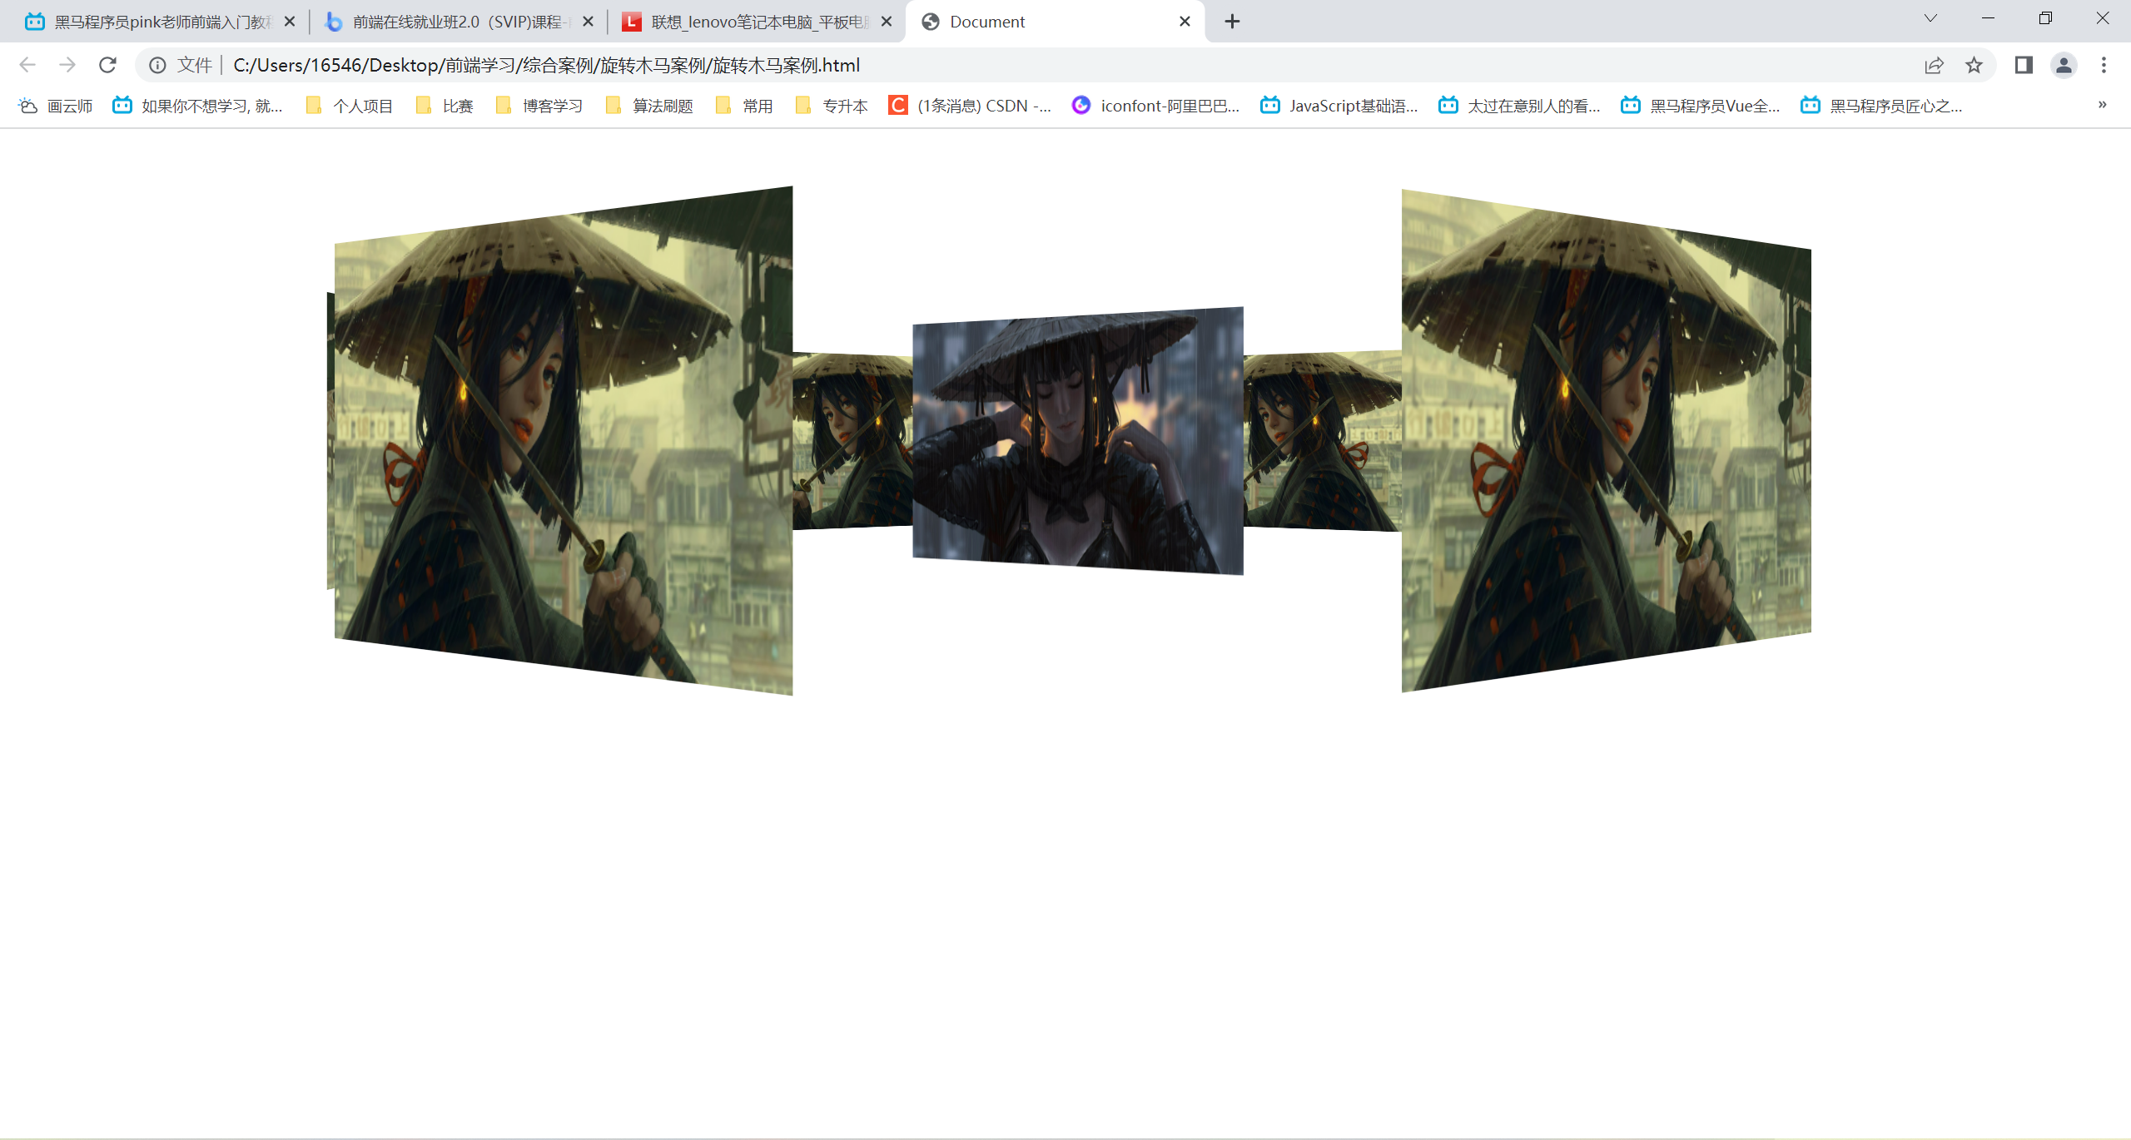The width and height of the screenshot is (2131, 1140).
Task: Open the CSDN bookmark link
Action: tap(971, 106)
